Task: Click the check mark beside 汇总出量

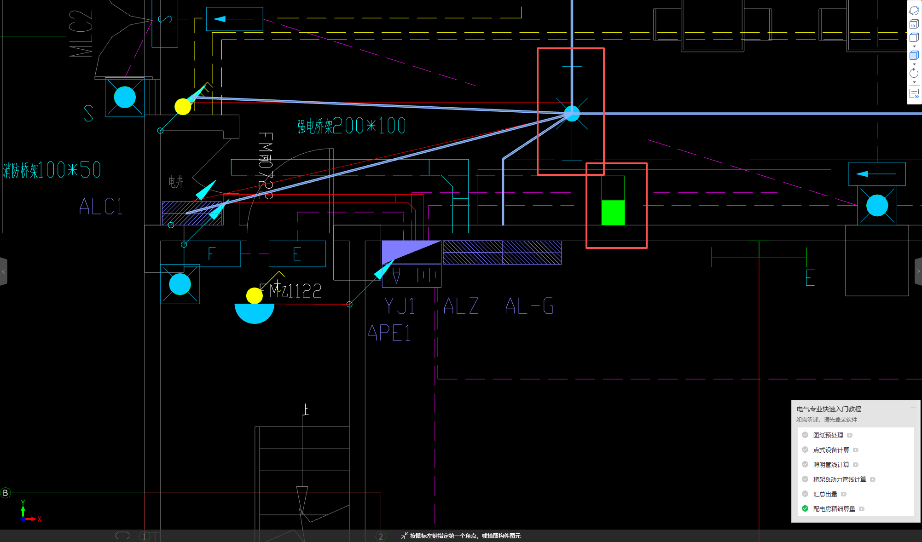Action: click(x=805, y=494)
